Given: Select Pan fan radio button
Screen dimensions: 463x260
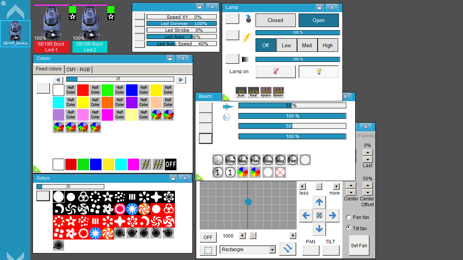Looking at the screenshot, I should pos(349,217).
